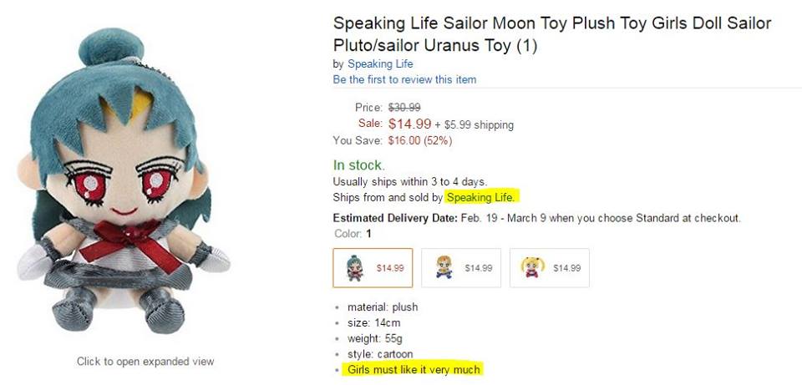Click the '$5.99 shipping' text
Viewport: 802px width, 385px height.
click(x=479, y=124)
